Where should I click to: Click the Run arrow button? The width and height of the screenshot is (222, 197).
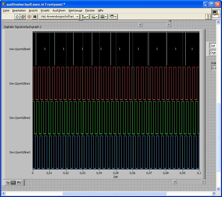coord(17,17)
